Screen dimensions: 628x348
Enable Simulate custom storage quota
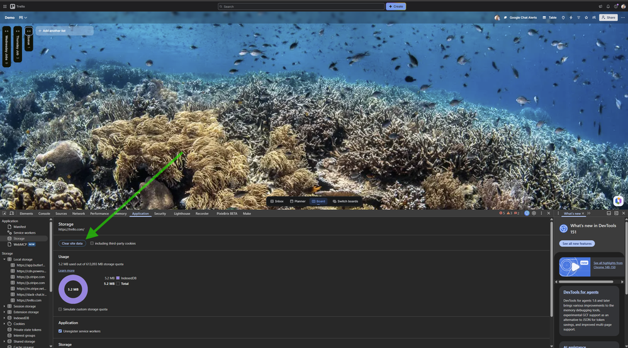pyautogui.click(x=60, y=309)
